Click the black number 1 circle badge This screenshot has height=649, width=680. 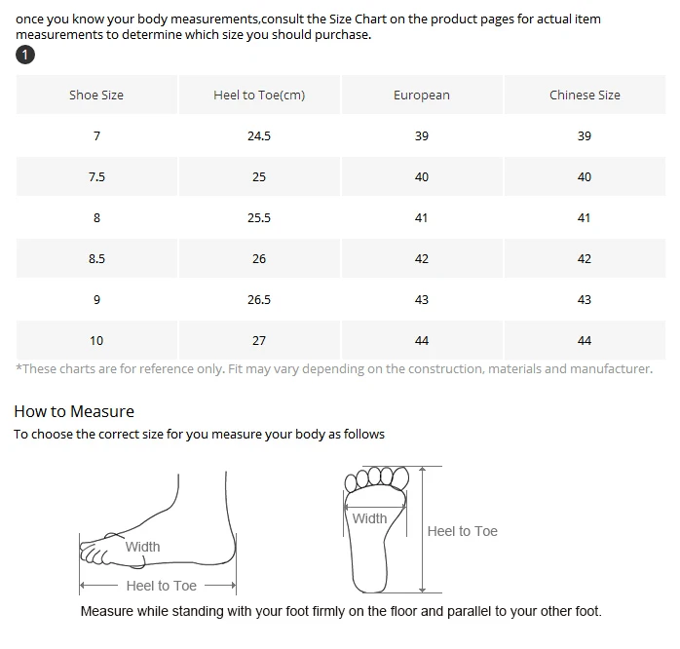25,56
